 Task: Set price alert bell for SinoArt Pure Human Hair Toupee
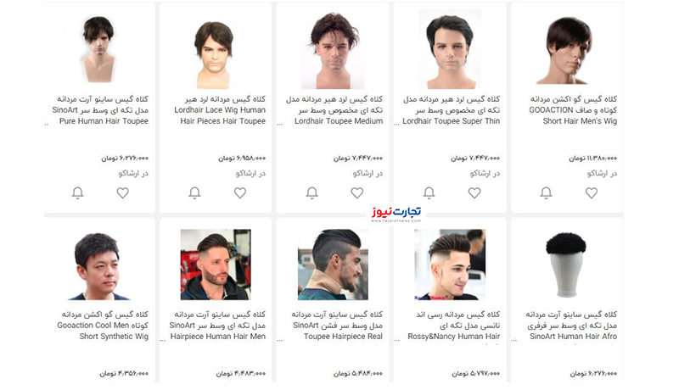point(77,192)
